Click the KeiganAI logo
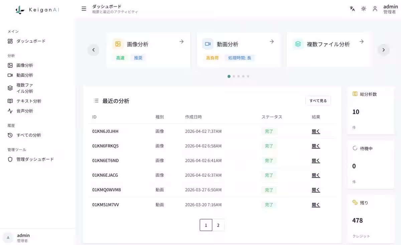Viewport: 401px width, 245px height. (37, 10)
